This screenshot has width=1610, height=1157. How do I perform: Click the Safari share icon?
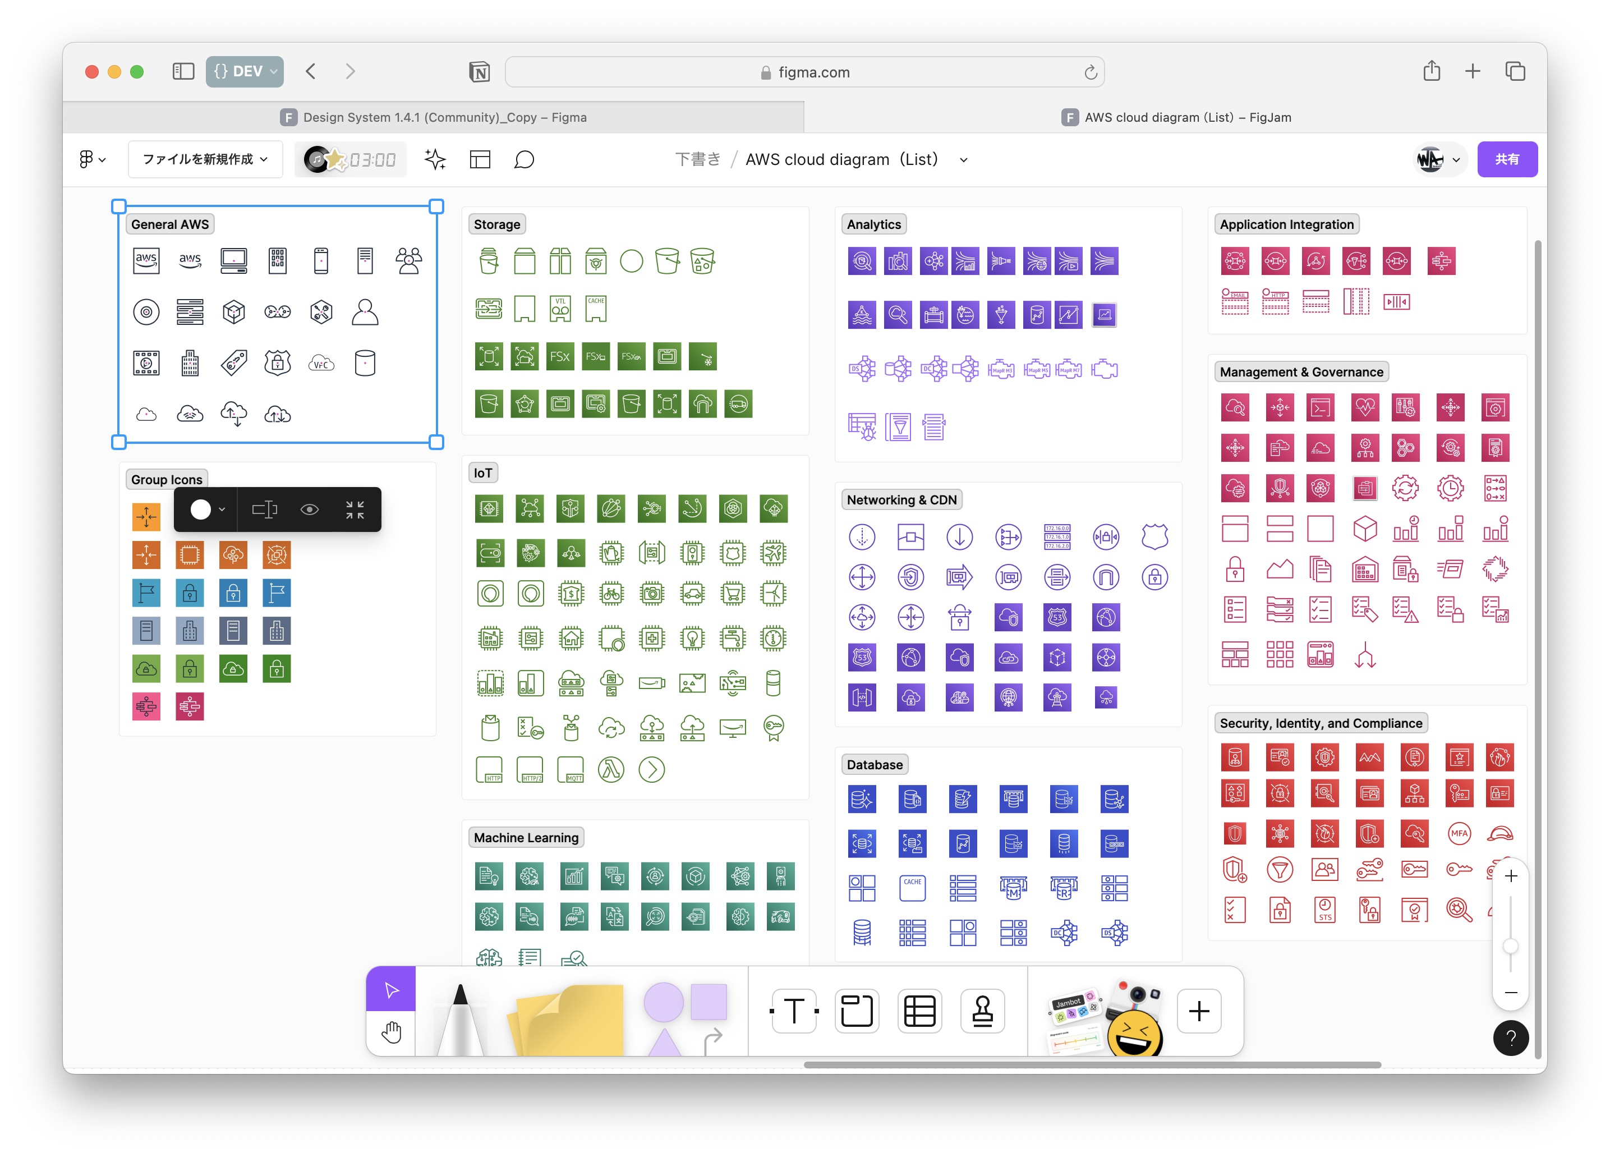pos(1432,71)
